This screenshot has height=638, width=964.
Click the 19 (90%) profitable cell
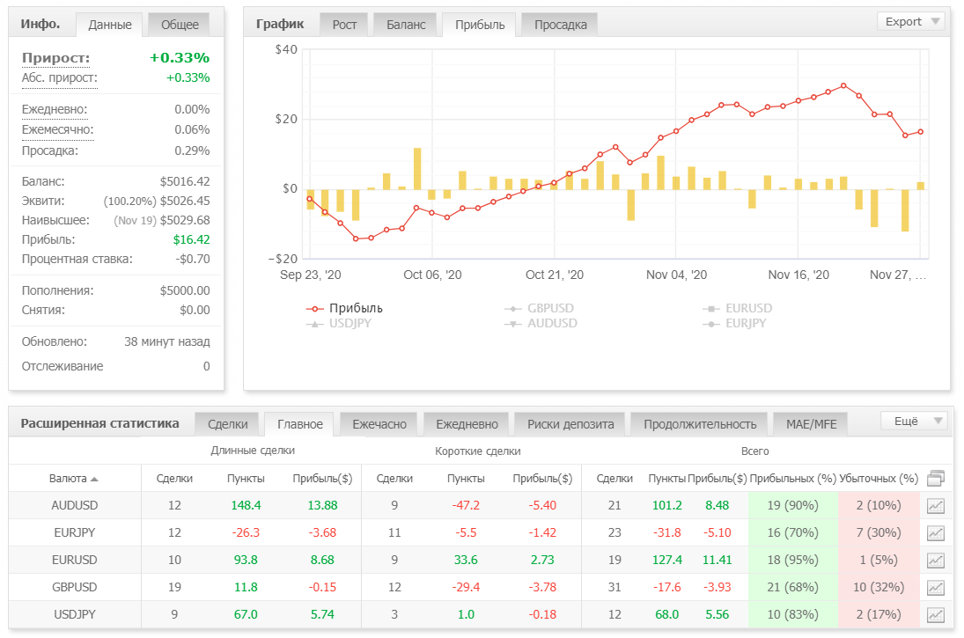coord(792,506)
